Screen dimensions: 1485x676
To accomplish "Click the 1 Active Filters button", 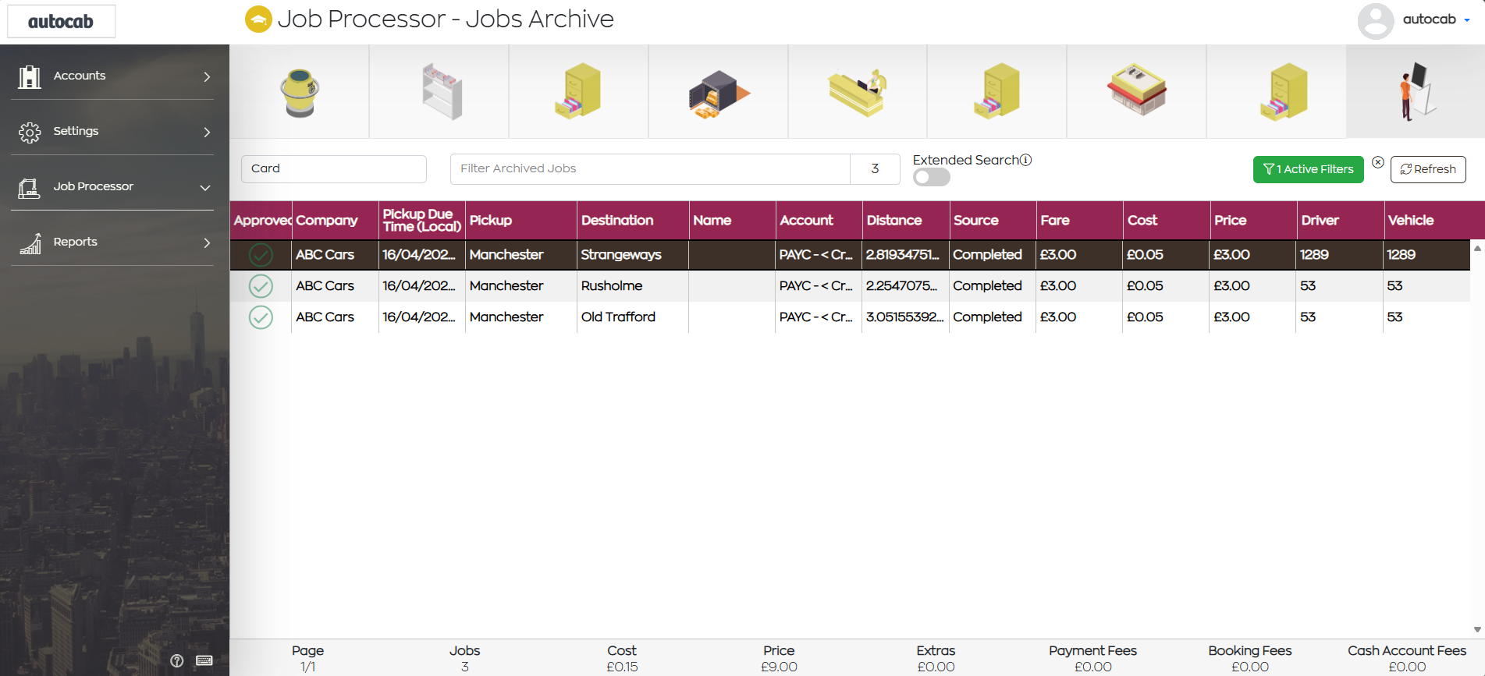I will (1308, 169).
